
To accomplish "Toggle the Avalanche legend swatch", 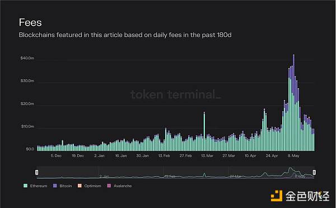I will 109,186.
